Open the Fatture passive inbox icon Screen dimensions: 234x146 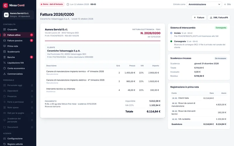(x=5, y=41)
